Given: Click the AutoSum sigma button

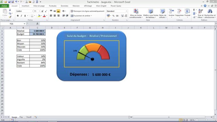Looking at the screenshot, I should 194,10.
